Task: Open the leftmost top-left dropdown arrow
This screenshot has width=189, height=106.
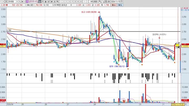Action: pyautogui.click(x=3, y=2)
